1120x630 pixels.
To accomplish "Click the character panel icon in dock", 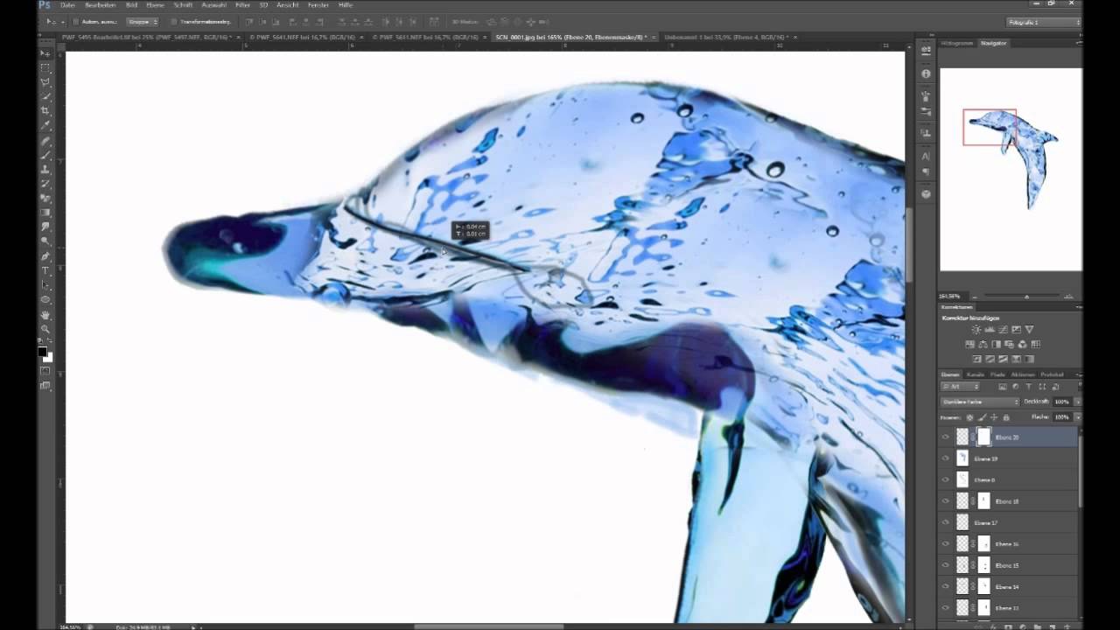I will [926, 156].
